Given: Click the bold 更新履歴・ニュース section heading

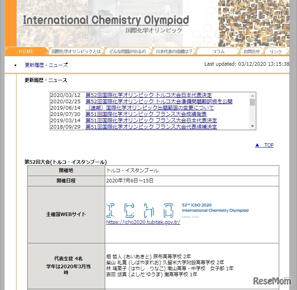Looking at the screenshot, I should pyautogui.click(x=46, y=80).
